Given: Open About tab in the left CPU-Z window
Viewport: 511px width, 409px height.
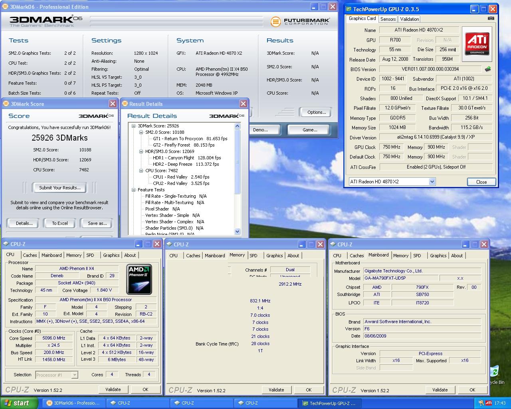Looking at the screenshot, I should pyautogui.click(x=130, y=255).
